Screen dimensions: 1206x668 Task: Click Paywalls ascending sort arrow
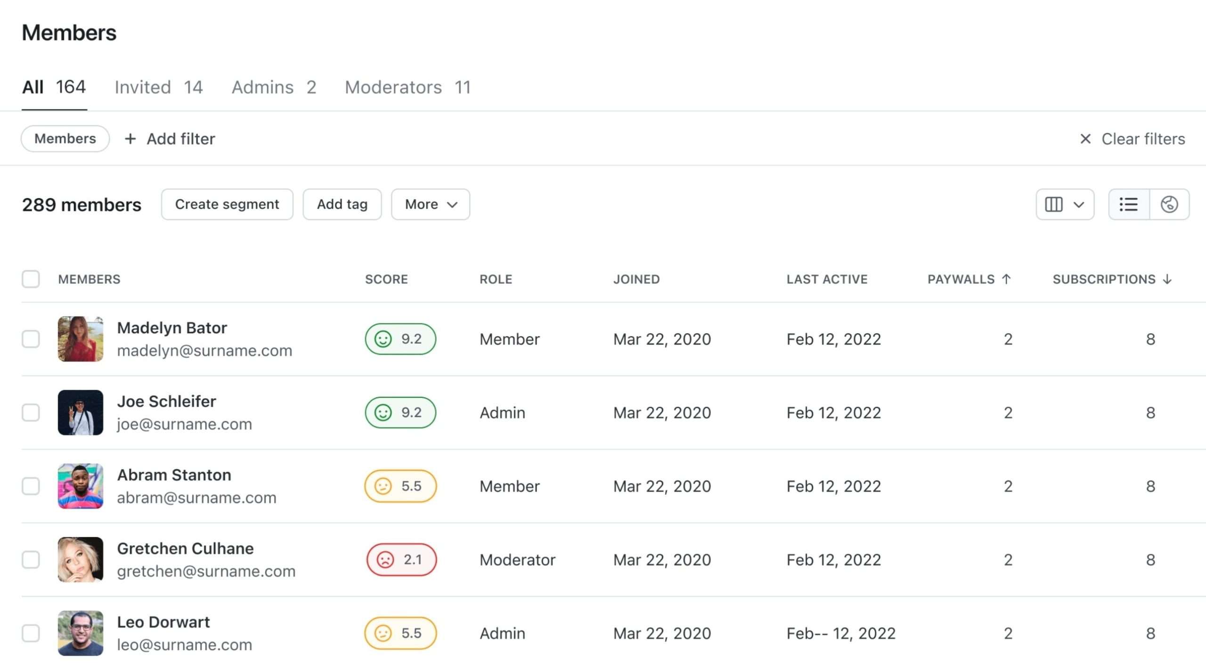point(1006,279)
